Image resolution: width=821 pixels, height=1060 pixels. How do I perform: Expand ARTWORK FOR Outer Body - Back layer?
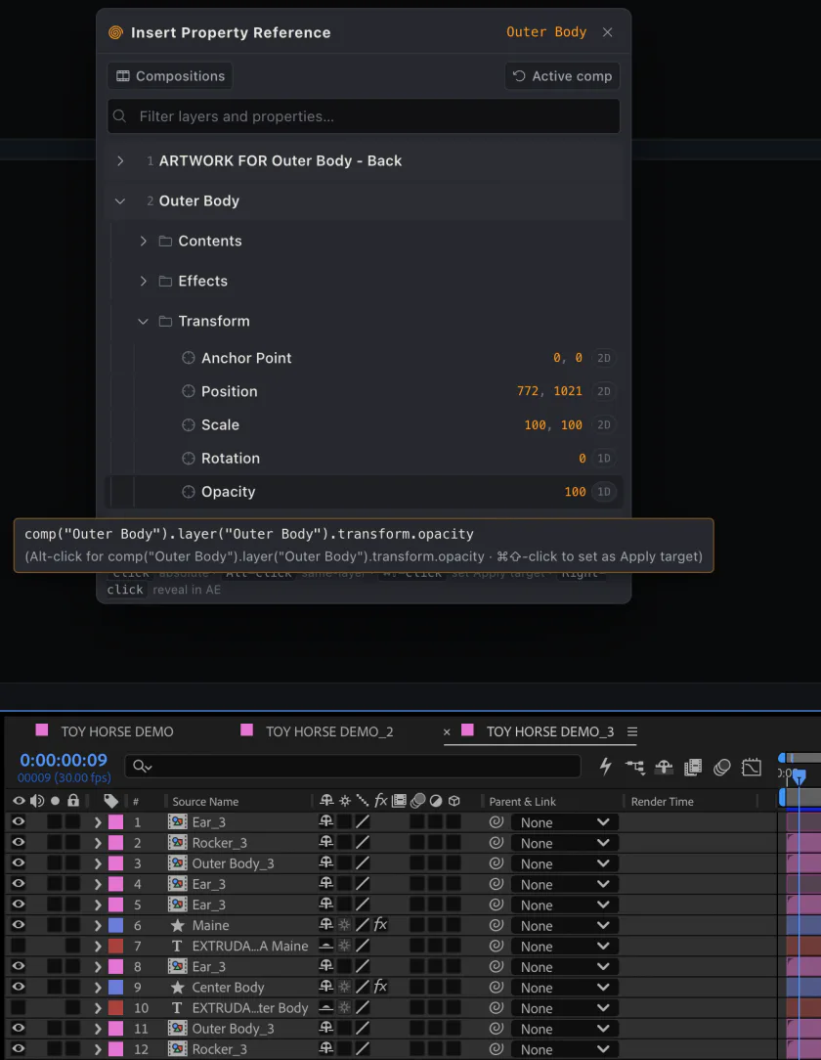[120, 161]
